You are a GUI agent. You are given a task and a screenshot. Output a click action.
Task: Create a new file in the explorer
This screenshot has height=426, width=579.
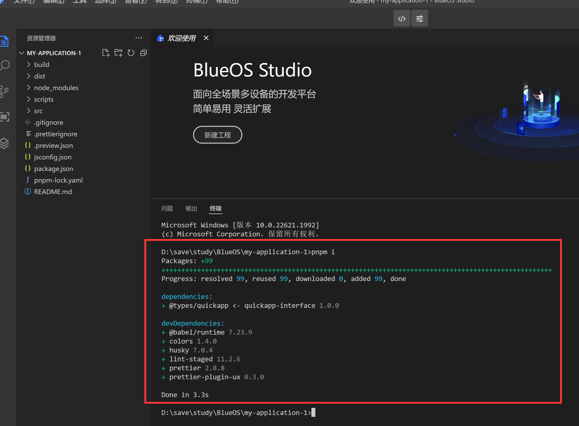click(106, 53)
